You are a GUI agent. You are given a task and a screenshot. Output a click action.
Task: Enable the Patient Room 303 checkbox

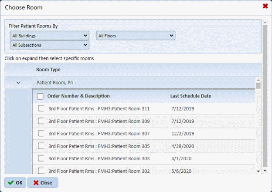41,159
